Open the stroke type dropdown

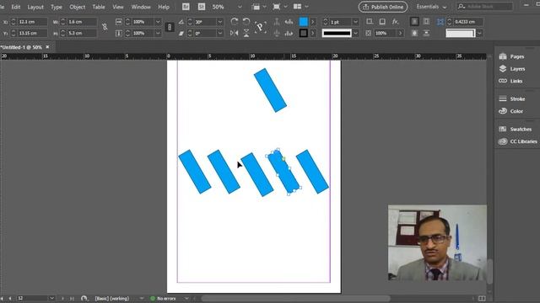355,34
